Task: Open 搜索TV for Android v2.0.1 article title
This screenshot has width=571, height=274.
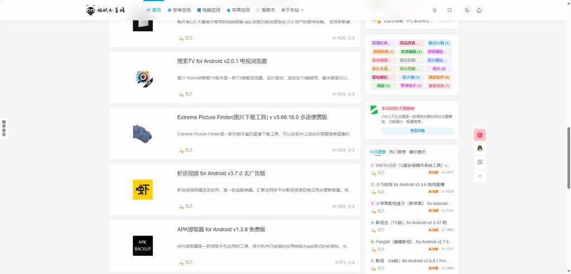Action: click(x=222, y=61)
